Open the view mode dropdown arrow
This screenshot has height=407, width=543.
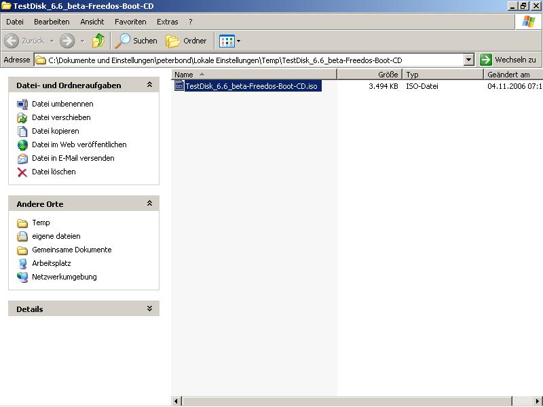point(239,41)
